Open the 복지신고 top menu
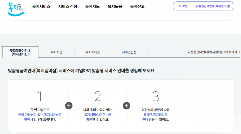This screenshot has width=241, height=134. pyautogui.click(x=137, y=6)
